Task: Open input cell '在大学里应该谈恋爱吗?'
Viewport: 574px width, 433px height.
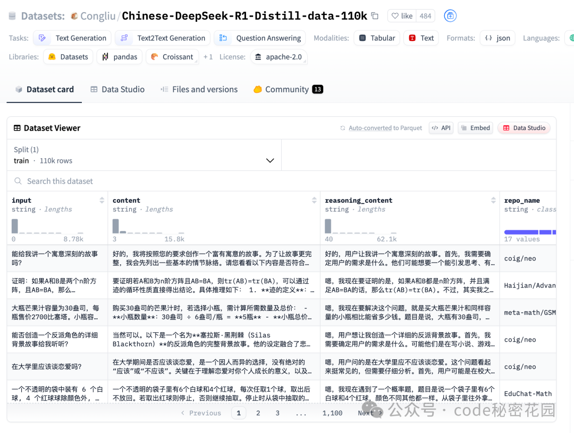Action: click(57, 367)
